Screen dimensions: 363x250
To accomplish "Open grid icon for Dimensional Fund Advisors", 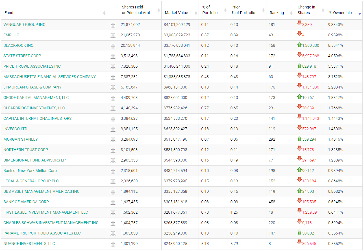I will tap(113, 161).
